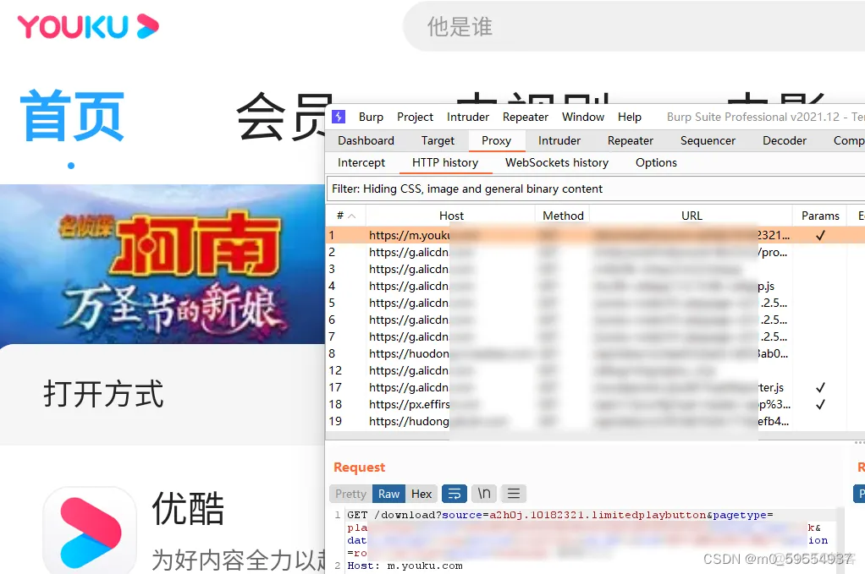Click the Params checkmark in row 1
The width and height of the screenshot is (865, 574).
pos(819,235)
